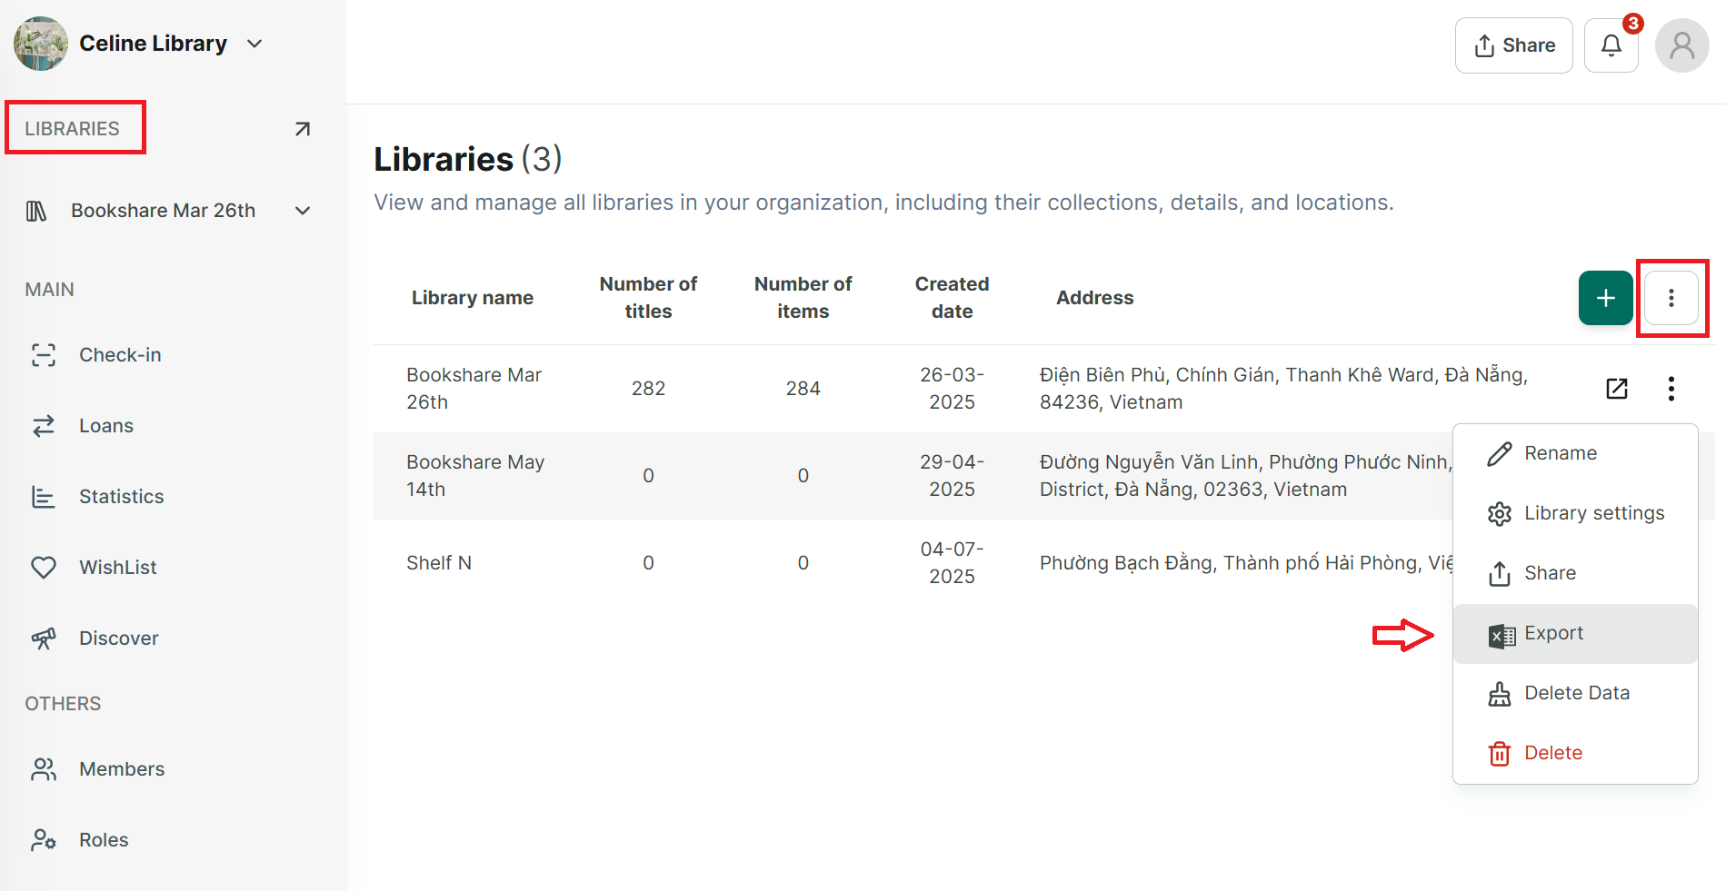
Task: Click the Library name column header
Action: pyautogui.click(x=473, y=298)
